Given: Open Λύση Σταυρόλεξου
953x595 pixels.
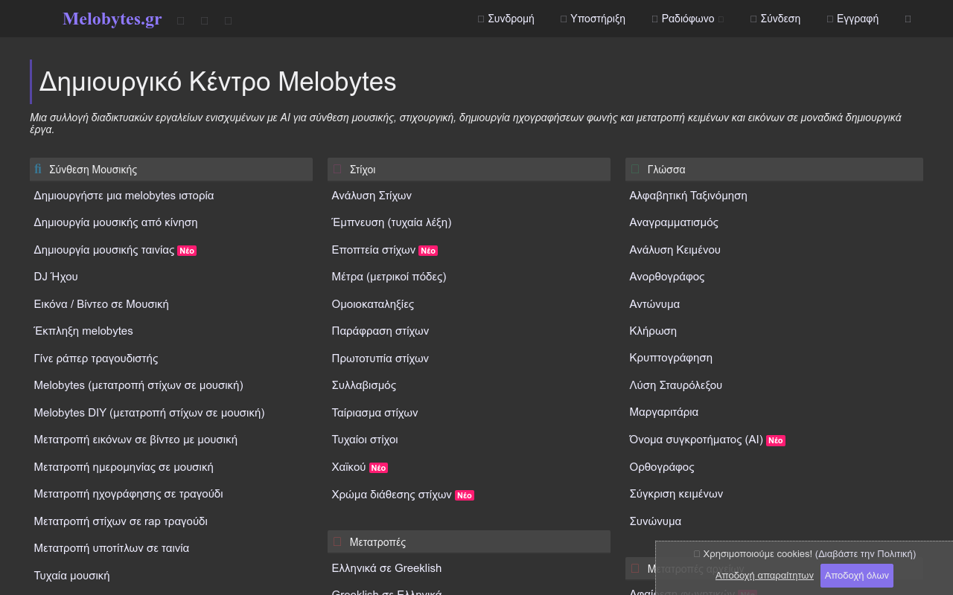Looking at the screenshot, I should point(675,385).
